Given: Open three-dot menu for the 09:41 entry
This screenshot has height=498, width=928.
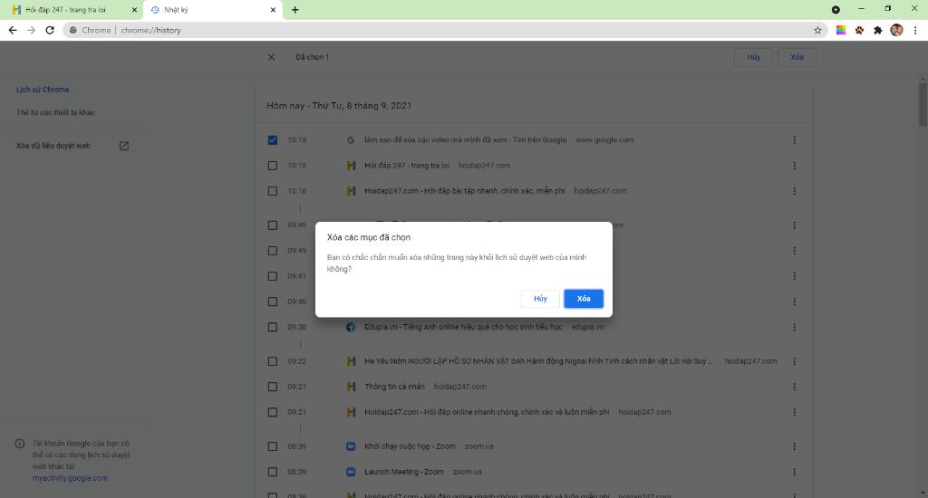Looking at the screenshot, I should 794,276.
